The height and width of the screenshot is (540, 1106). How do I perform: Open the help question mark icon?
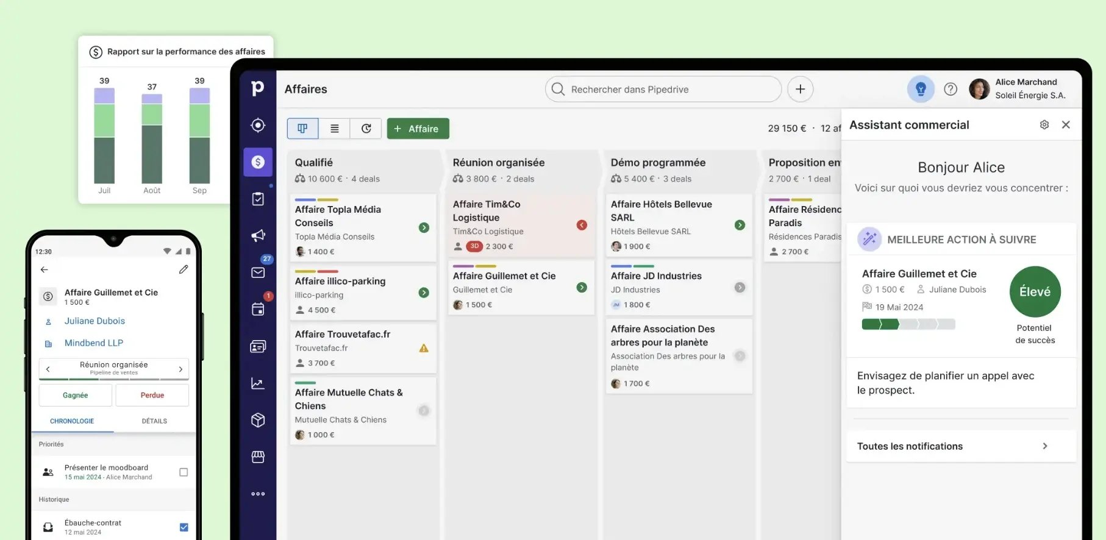950,90
